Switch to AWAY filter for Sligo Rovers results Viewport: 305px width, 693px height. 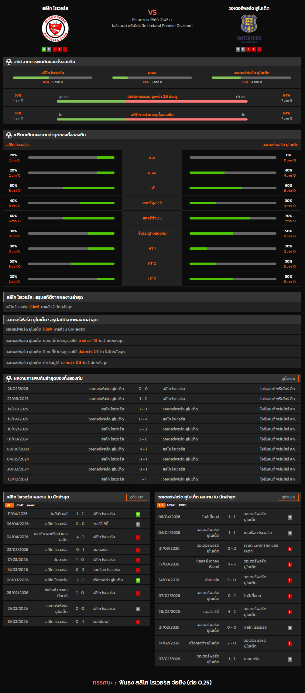pos(31,505)
